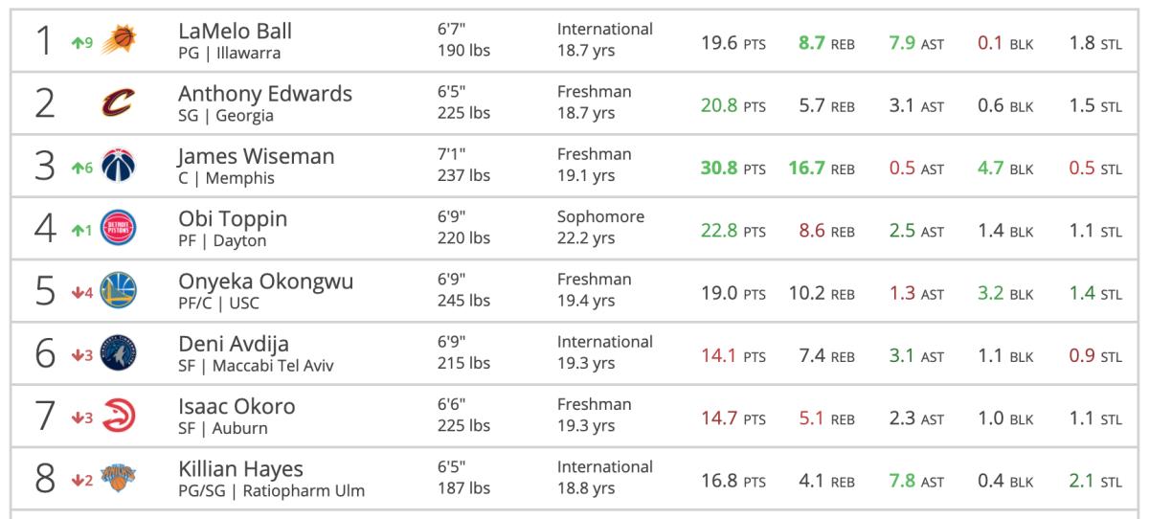The height and width of the screenshot is (519, 1149).
Task: Open LaMelo Ball's player profile
Action: (x=235, y=32)
